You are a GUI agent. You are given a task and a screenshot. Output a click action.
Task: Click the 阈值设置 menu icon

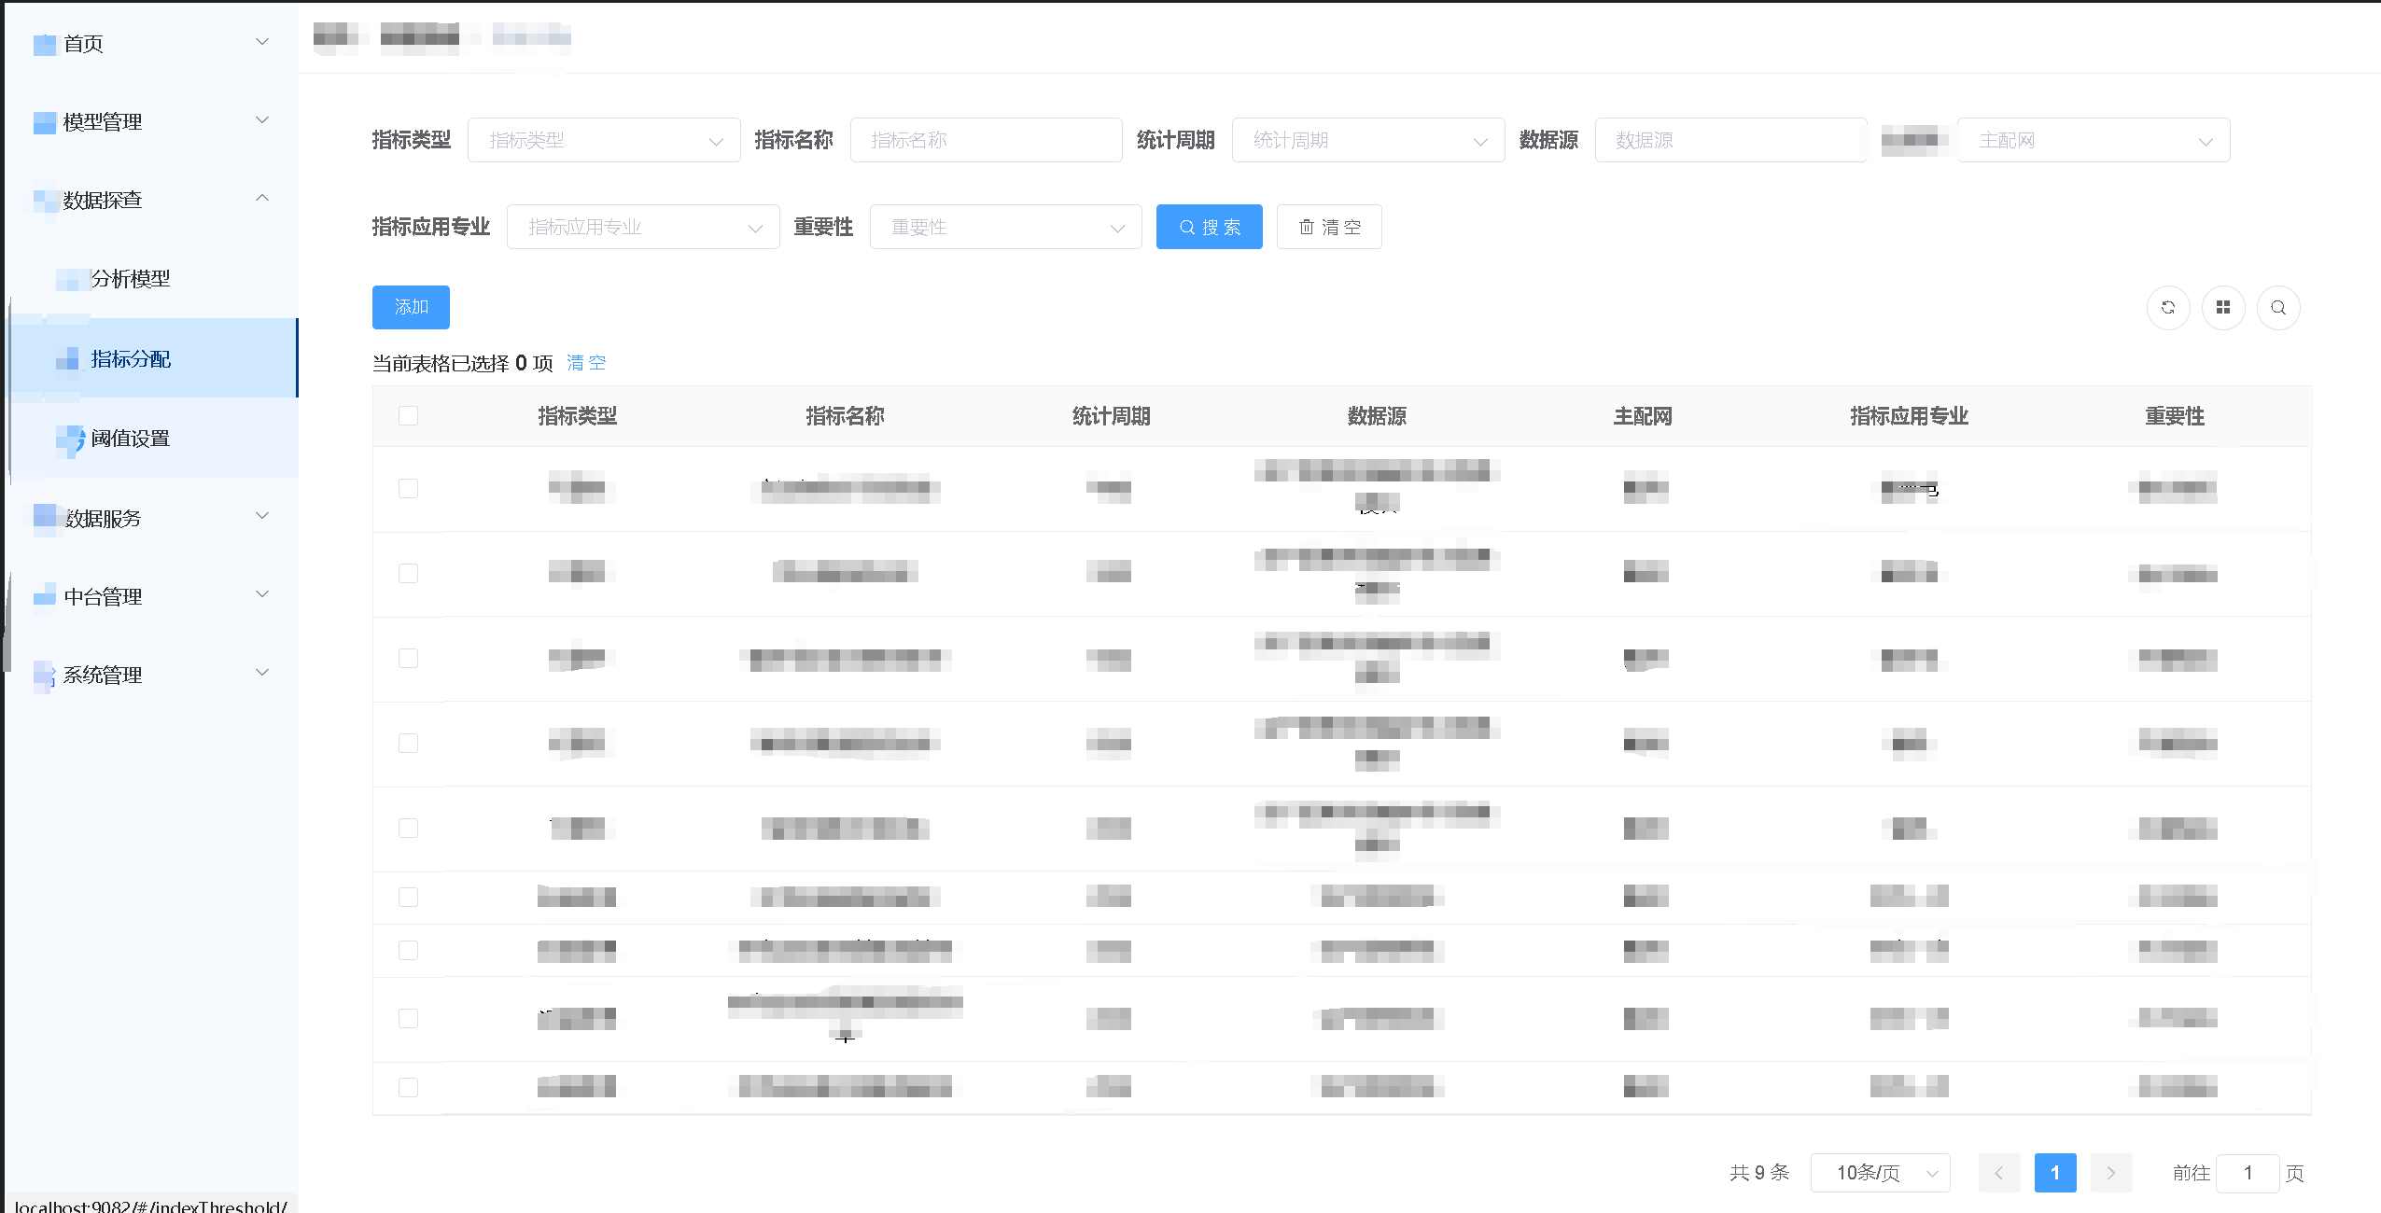coord(70,439)
